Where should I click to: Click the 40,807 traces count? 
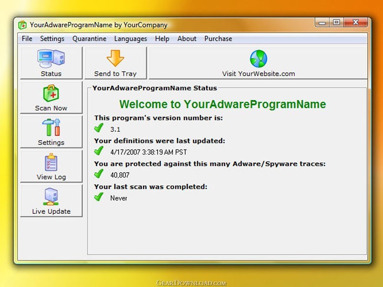(120, 175)
